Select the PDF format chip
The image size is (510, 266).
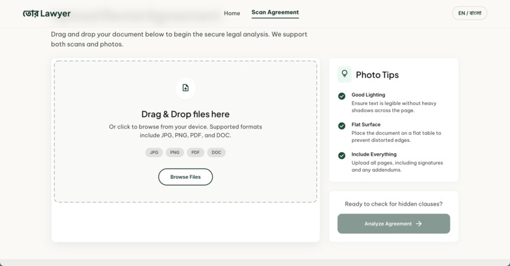pos(196,153)
